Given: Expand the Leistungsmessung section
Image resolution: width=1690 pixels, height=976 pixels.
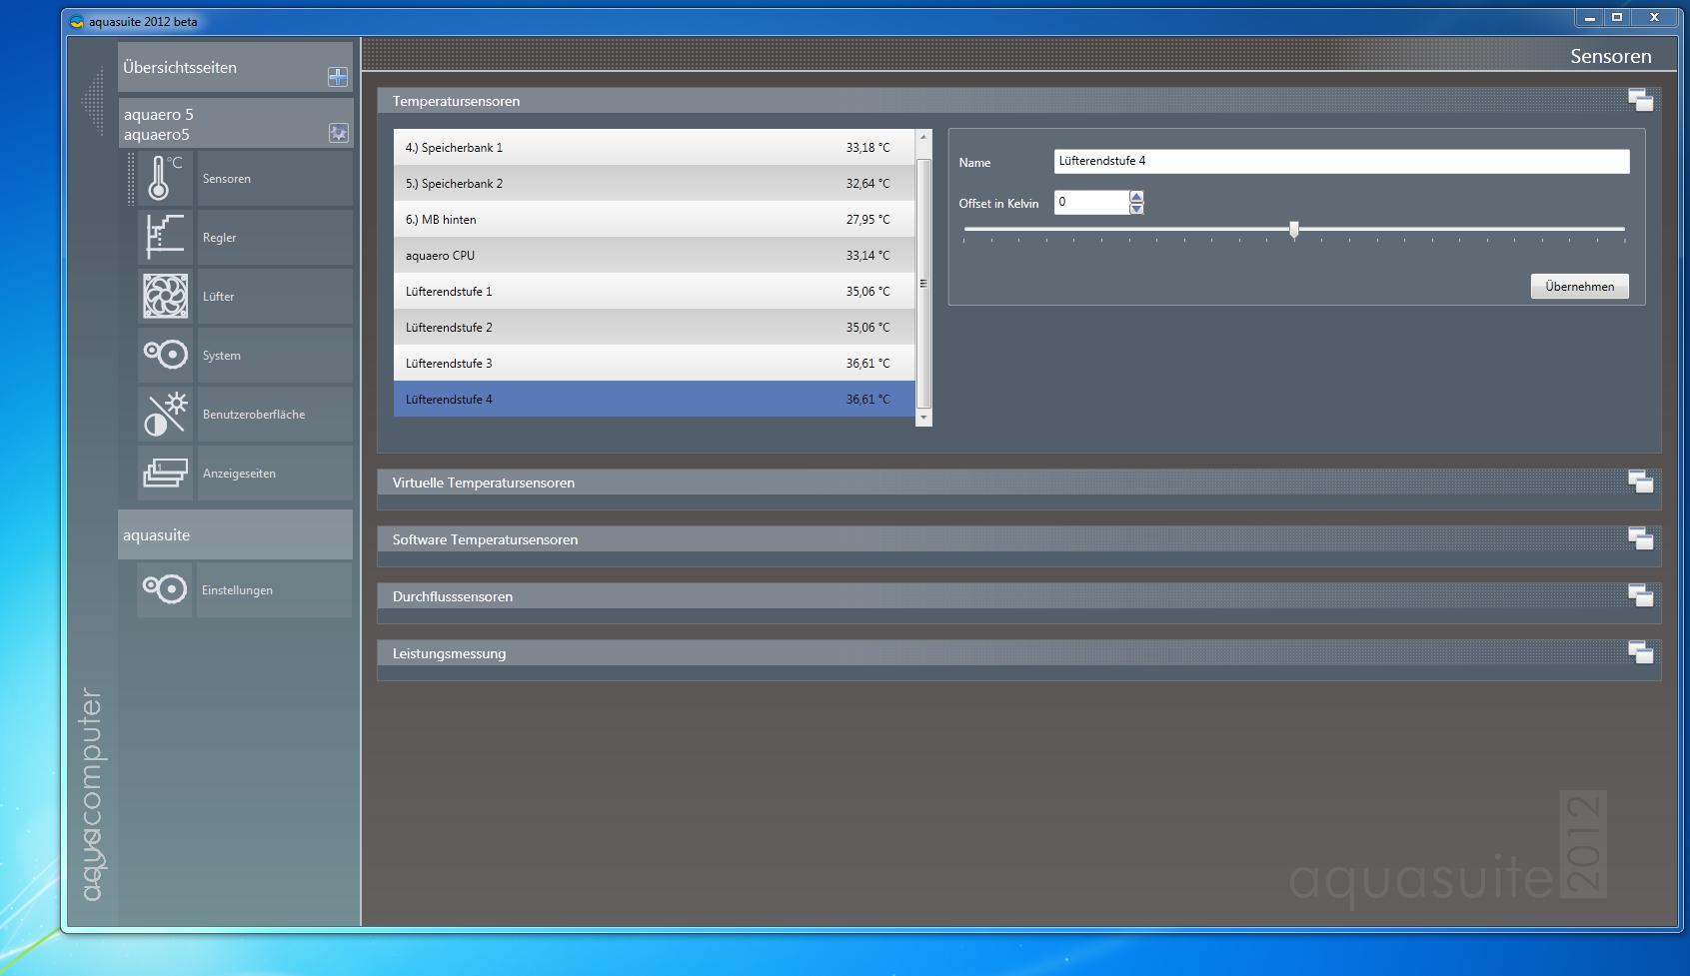Looking at the screenshot, I should (1640, 652).
